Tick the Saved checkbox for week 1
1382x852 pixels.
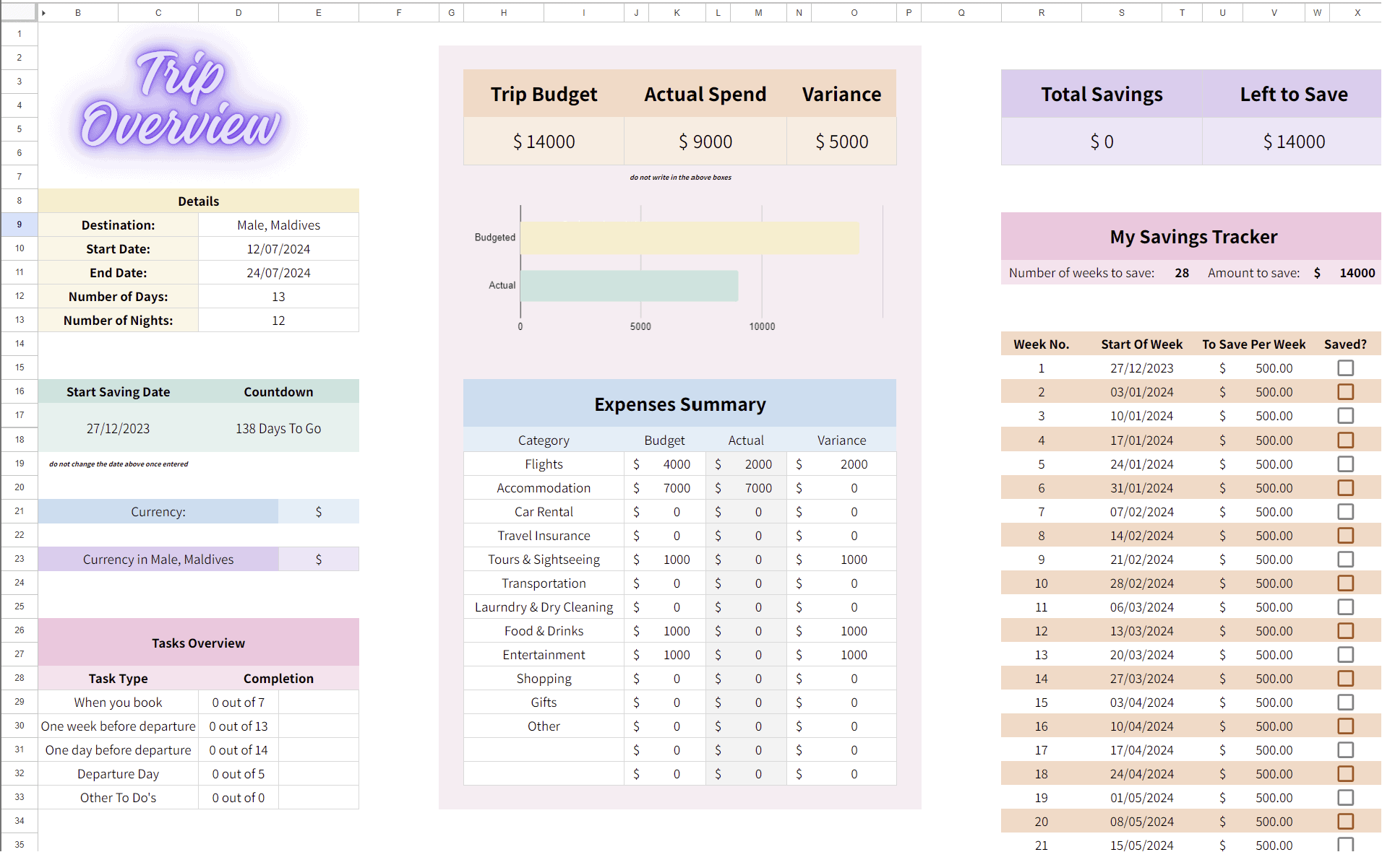(x=1345, y=368)
